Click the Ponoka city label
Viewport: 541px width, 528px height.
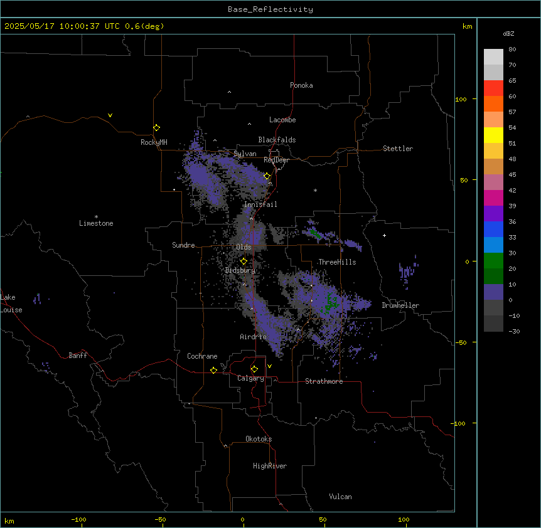301,85
